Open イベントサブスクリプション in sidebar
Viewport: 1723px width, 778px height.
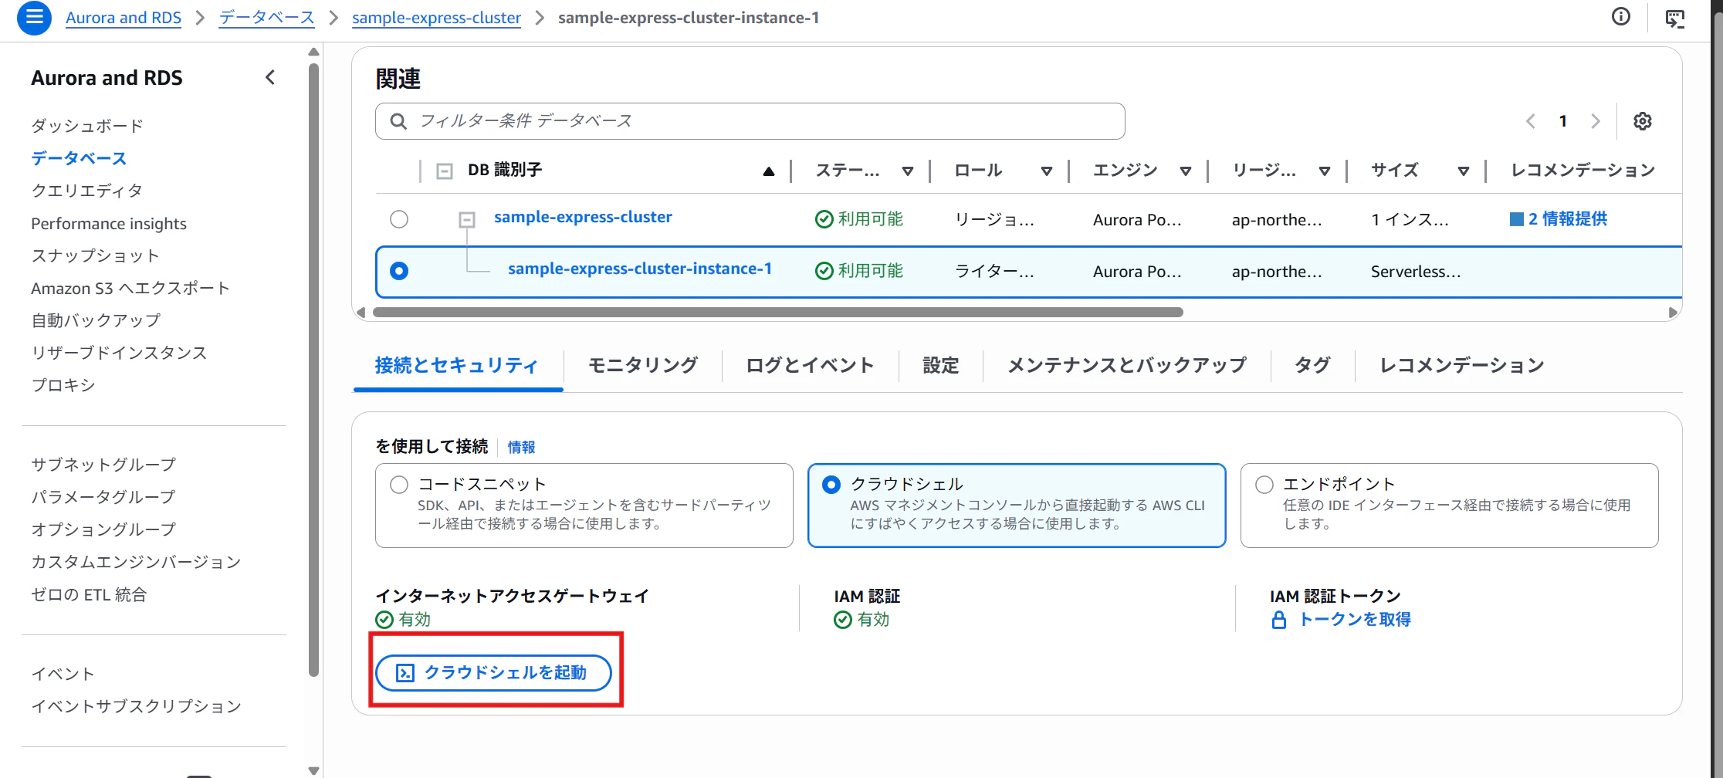pos(137,706)
